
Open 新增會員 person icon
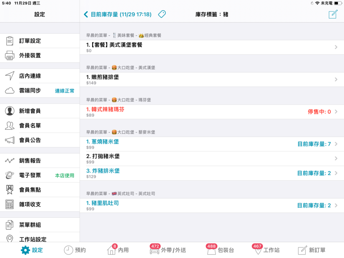(x=10, y=111)
